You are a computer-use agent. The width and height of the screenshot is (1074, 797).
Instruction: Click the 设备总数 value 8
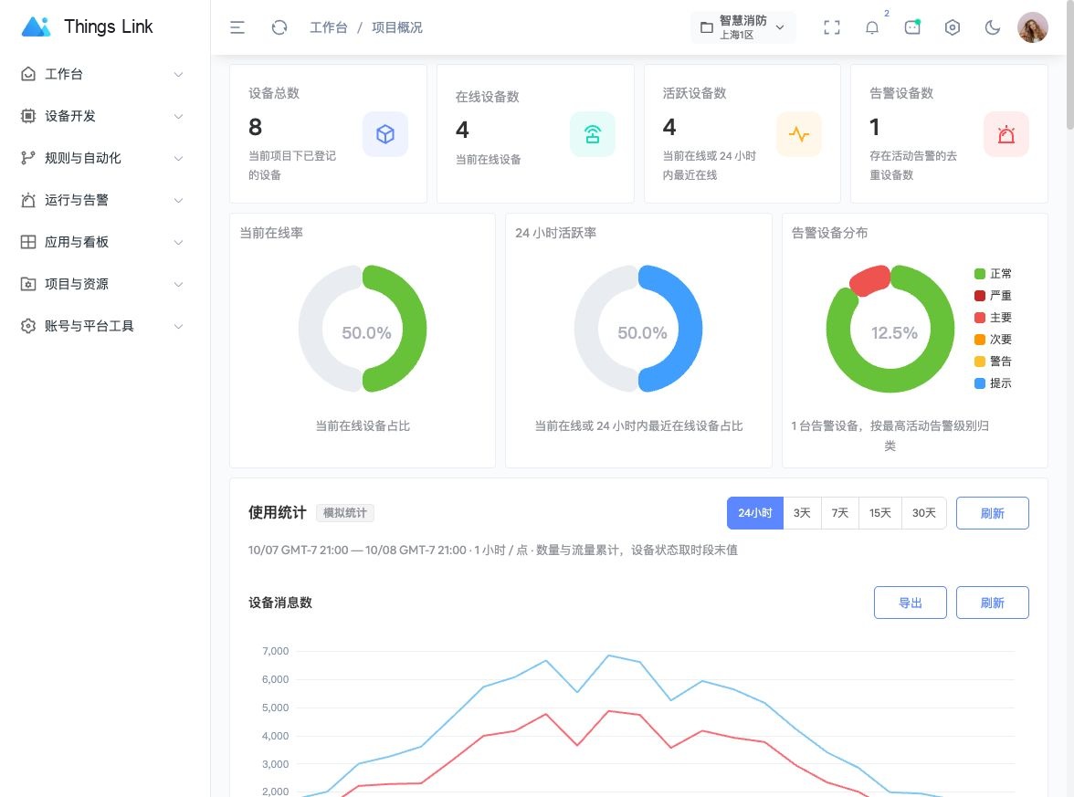255,128
